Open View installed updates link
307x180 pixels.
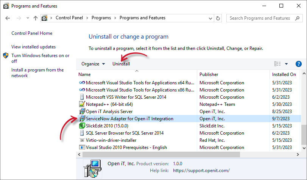[33, 47]
